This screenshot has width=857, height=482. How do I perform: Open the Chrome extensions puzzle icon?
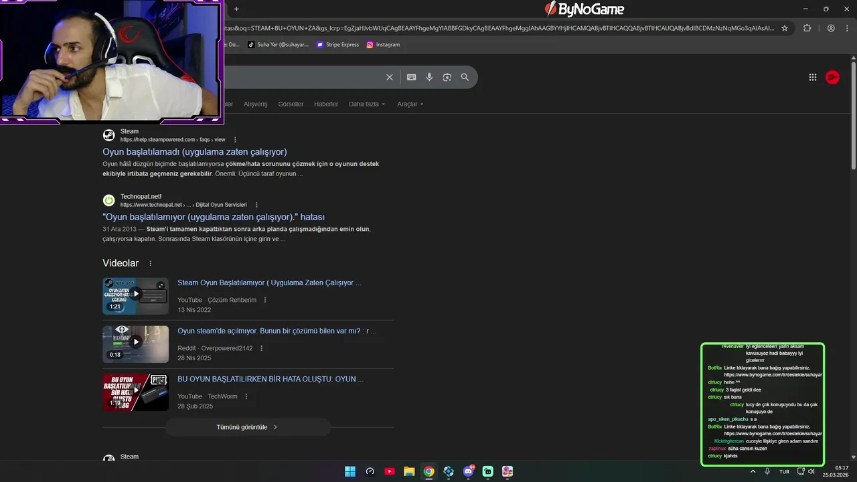807,28
